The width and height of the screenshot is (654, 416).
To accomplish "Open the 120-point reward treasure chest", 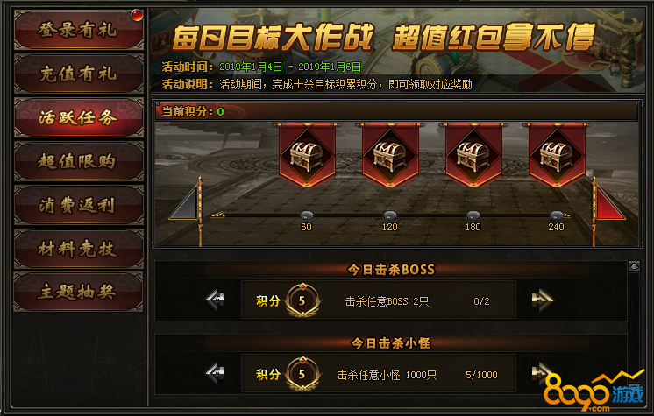I will (390, 156).
